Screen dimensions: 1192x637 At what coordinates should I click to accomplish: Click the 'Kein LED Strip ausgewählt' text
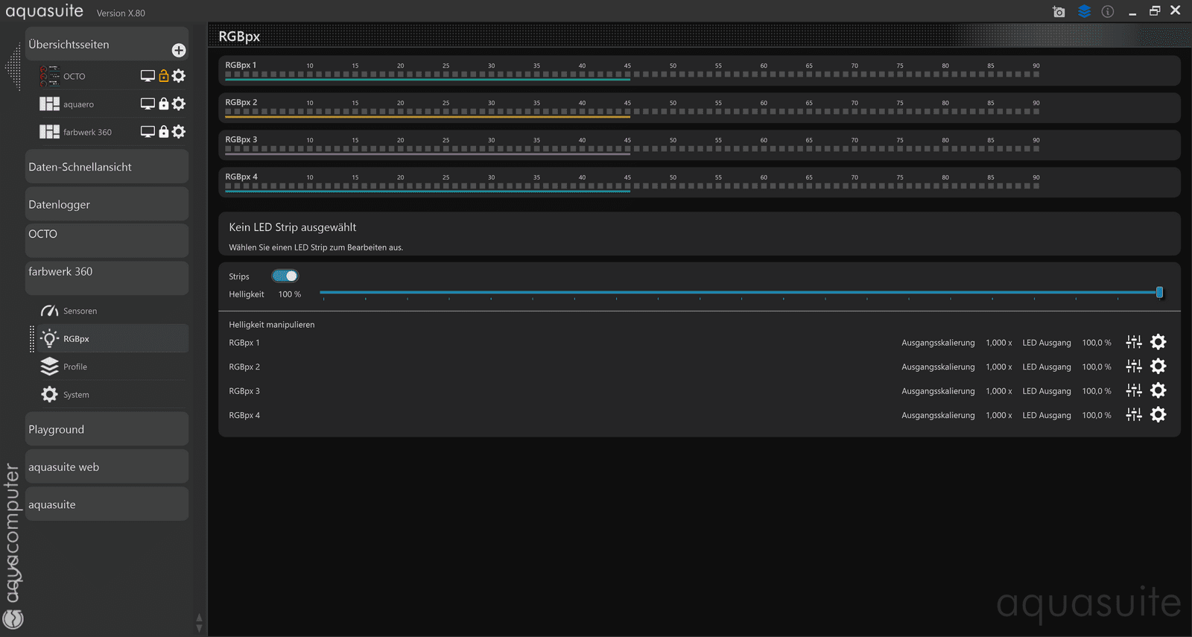pyautogui.click(x=293, y=227)
